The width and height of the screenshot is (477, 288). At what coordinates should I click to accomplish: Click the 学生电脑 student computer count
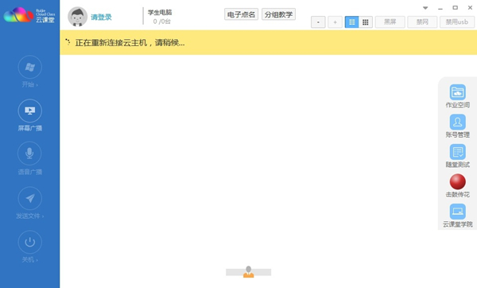[x=160, y=13]
